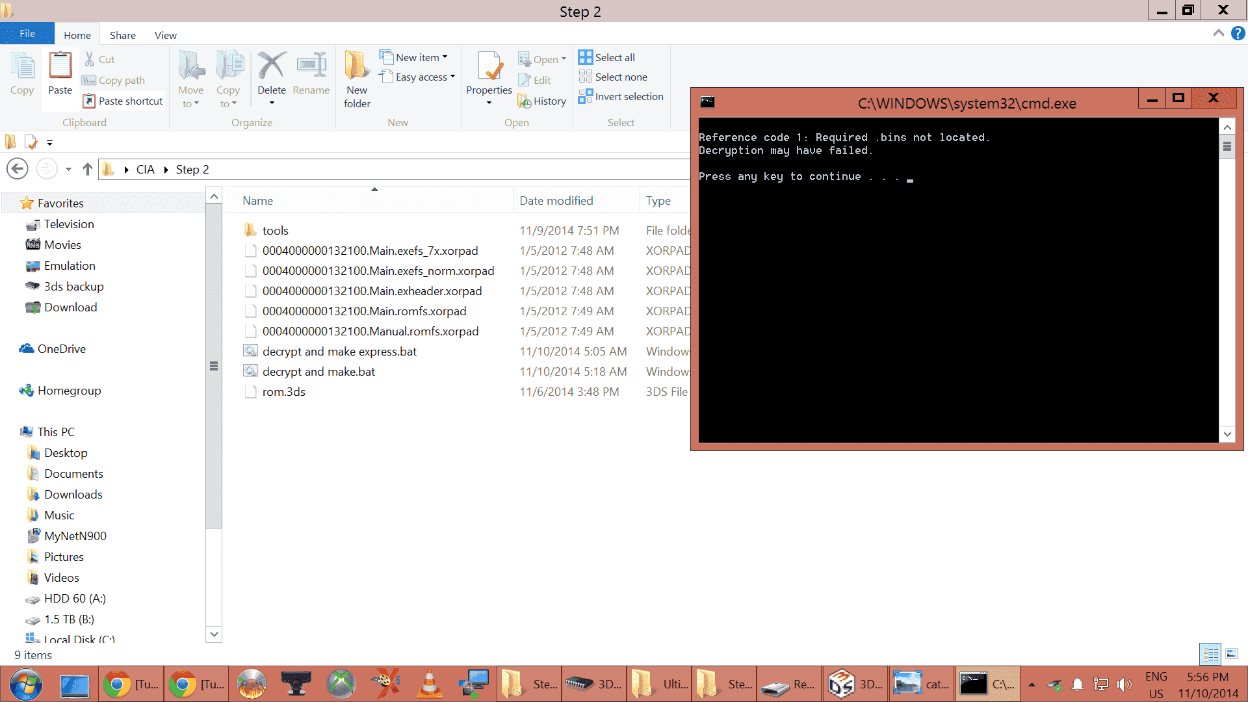Click Paste shortcut in the ribbon

123,101
